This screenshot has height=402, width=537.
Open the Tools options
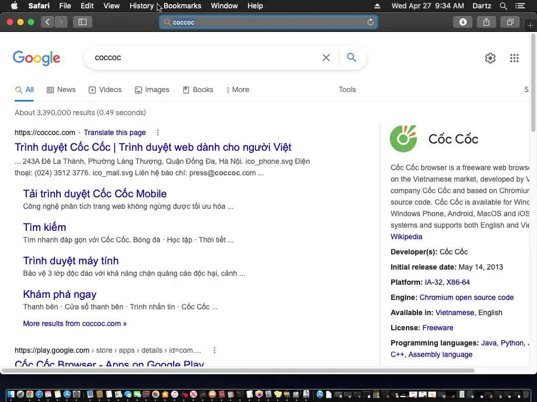[347, 90]
